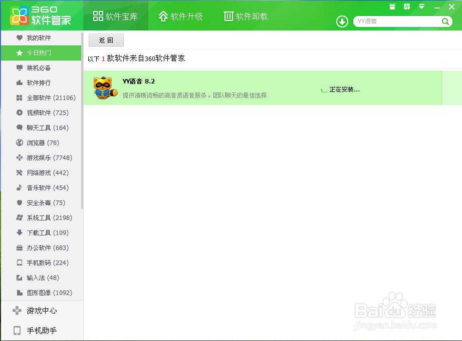Open the 聊天工具 chat bubble icon
Image resolution: width=462 pixels, height=341 pixels.
pos(20,127)
